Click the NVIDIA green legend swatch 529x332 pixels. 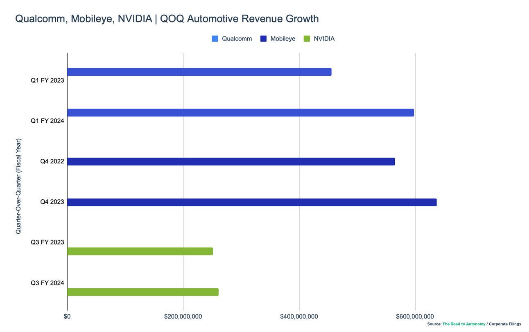307,39
